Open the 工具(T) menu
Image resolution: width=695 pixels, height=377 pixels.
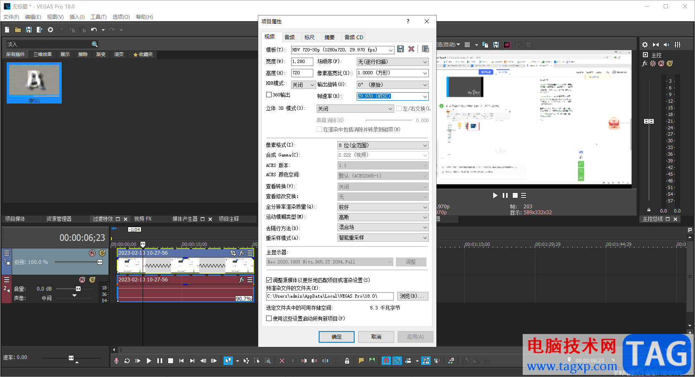[x=98, y=17]
